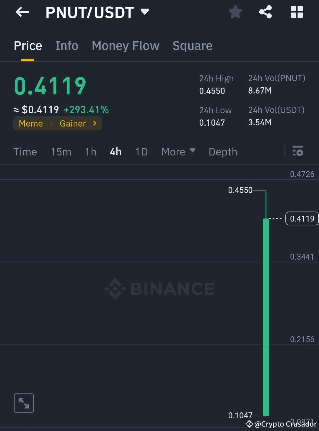
Task: Tap the Meme tag label
Action: pos(30,124)
